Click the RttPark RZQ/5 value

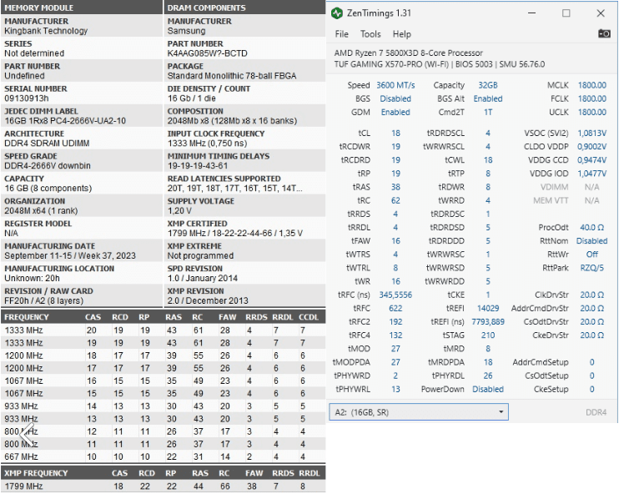click(591, 268)
